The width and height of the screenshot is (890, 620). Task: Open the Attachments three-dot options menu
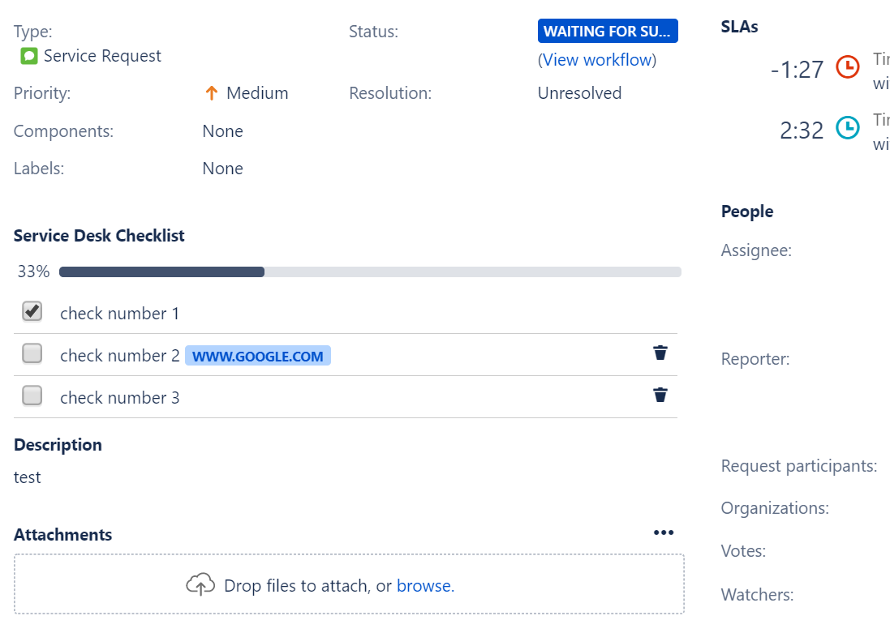664,532
